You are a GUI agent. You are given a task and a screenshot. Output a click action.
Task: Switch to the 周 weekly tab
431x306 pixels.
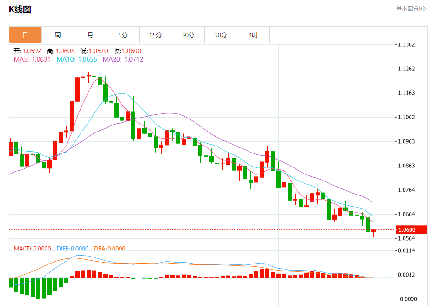[58, 35]
